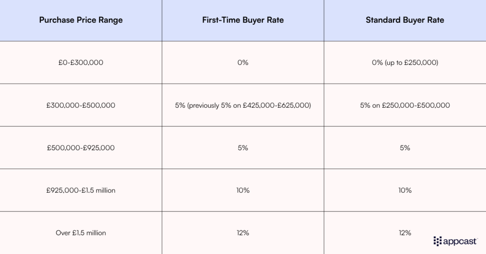Click the '5% on £250,000-£500,000' cell

click(405, 105)
